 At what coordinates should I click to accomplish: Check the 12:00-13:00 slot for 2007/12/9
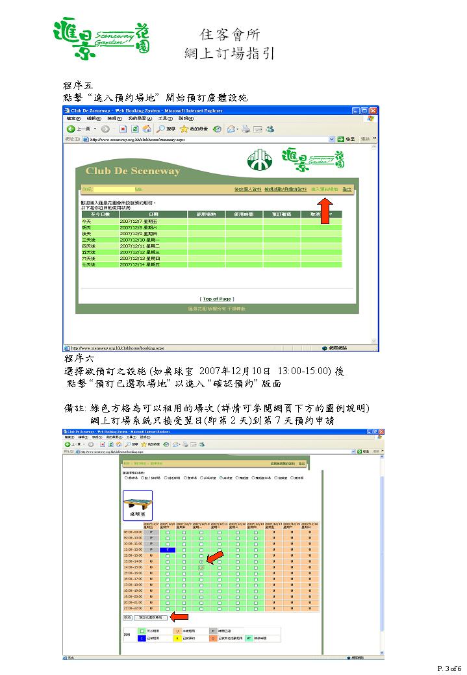pyautogui.click(x=184, y=555)
